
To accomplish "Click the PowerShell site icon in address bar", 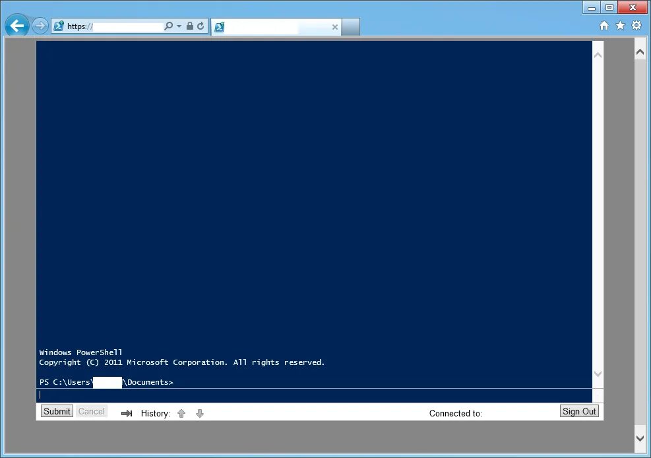I will 59,26.
